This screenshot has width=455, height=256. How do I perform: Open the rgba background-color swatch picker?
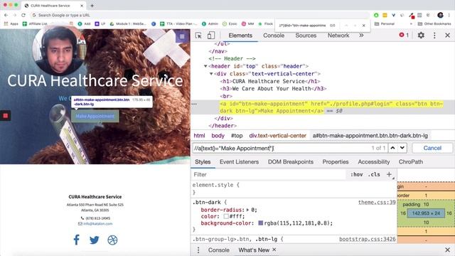(x=261, y=223)
